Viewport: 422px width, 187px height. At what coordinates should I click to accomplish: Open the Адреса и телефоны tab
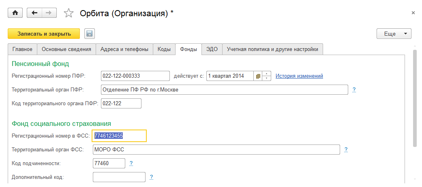(124, 49)
